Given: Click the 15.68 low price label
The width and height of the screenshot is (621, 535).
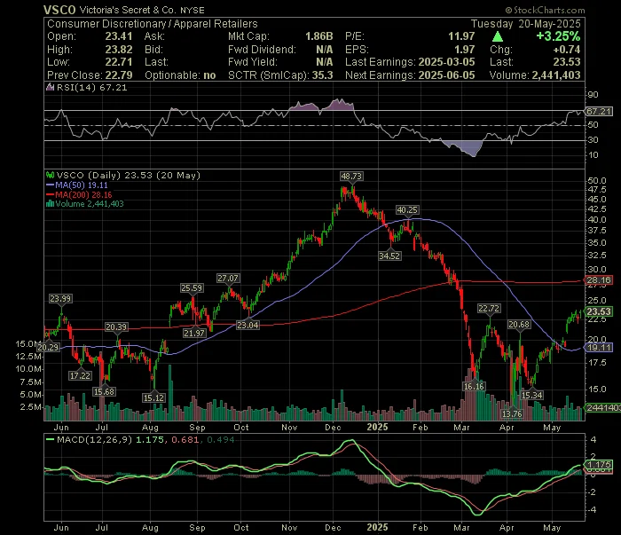Looking at the screenshot, I should click(104, 391).
